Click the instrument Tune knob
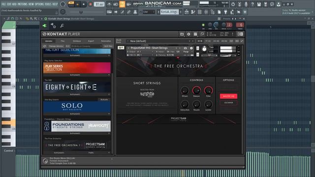 pyautogui.click(x=204, y=49)
